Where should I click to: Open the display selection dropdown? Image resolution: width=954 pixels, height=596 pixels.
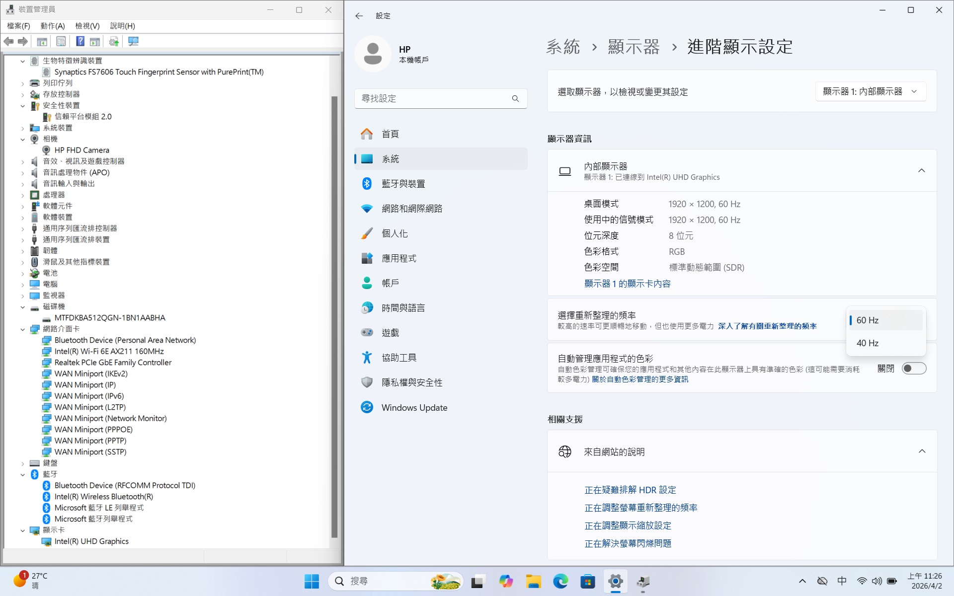pyautogui.click(x=870, y=91)
